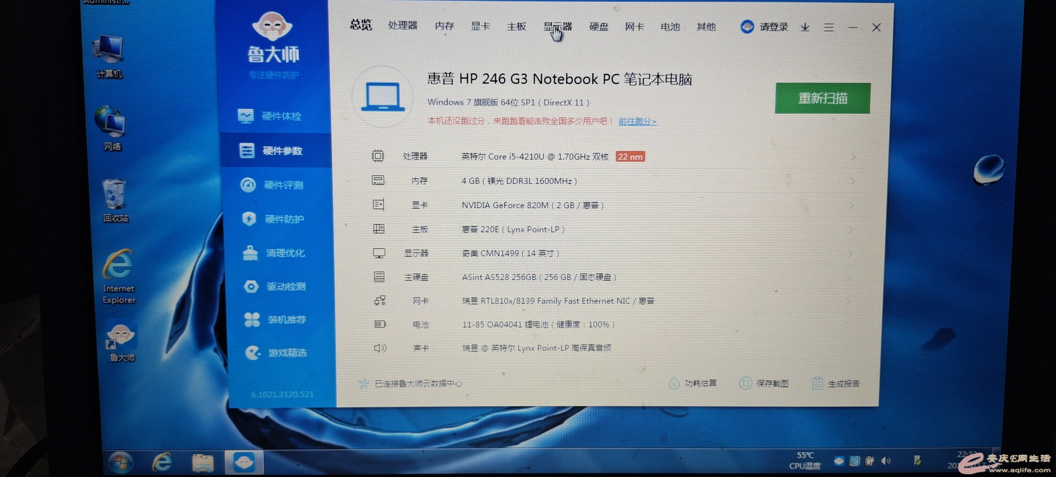Switch to the 硬盘 tab
Viewport: 1056px width, 477px height.
599,27
